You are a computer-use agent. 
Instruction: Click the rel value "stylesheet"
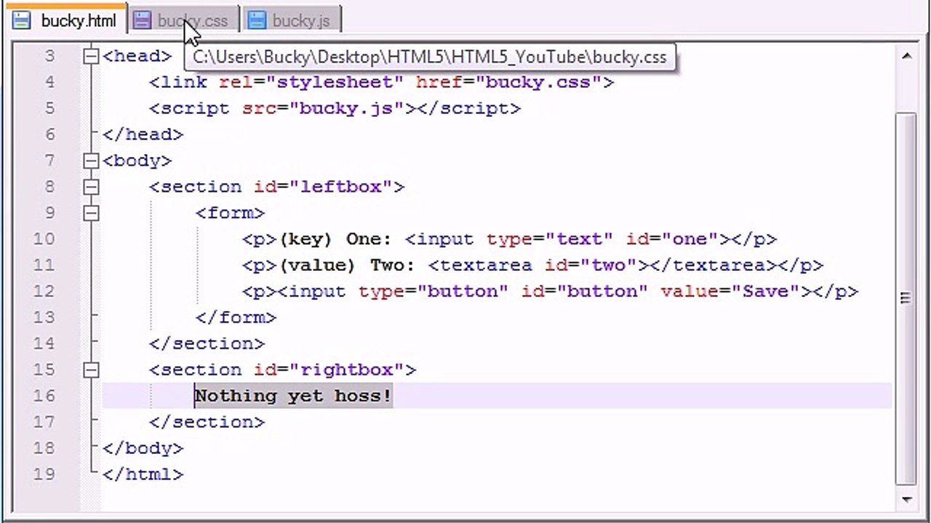(x=335, y=82)
